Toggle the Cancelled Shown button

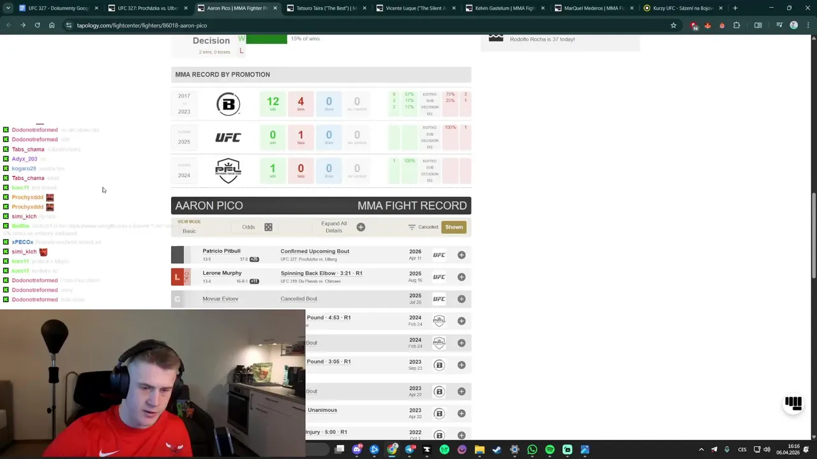[x=454, y=227]
